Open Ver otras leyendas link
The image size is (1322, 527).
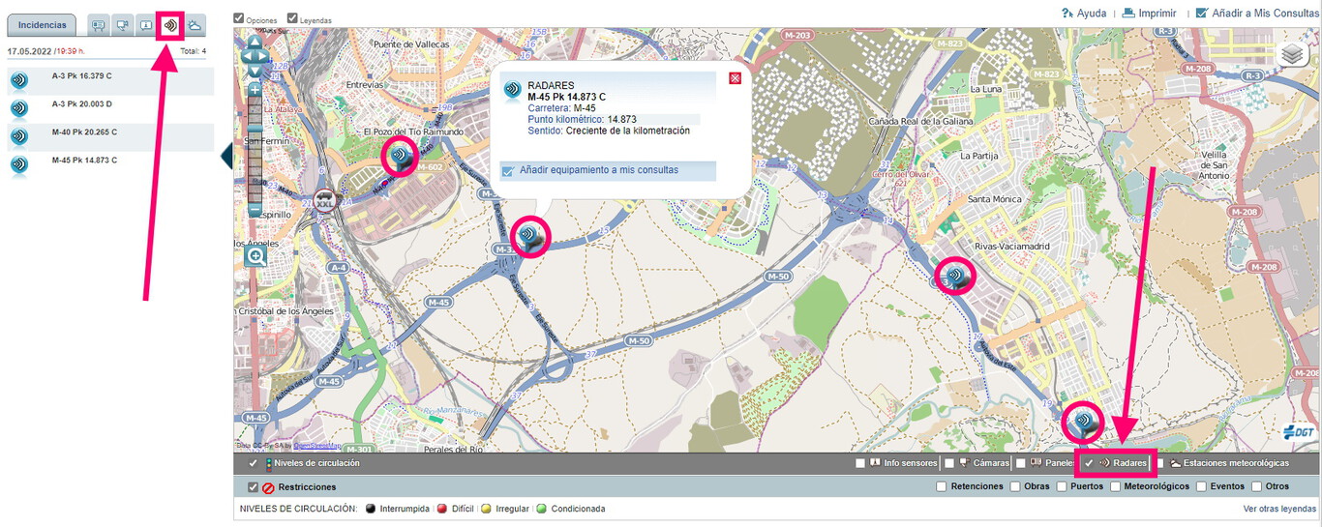[1278, 509]
